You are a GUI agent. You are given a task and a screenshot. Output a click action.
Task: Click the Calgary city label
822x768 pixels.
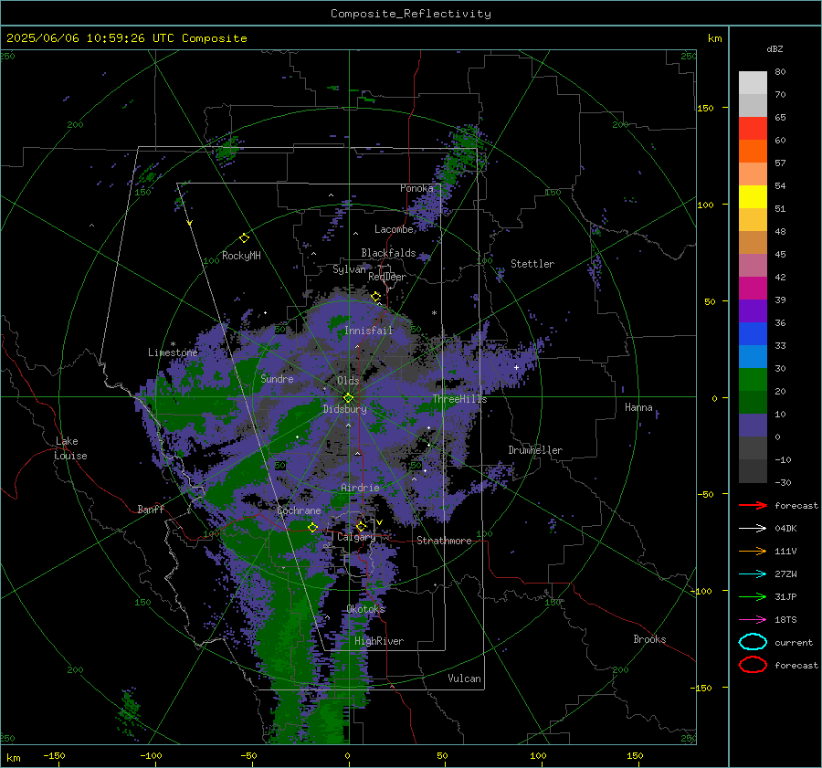356,537
